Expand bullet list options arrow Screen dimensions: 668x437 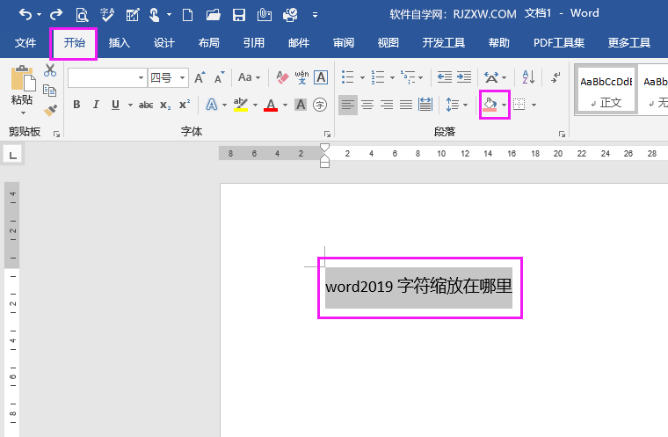[x=362, y=77]
